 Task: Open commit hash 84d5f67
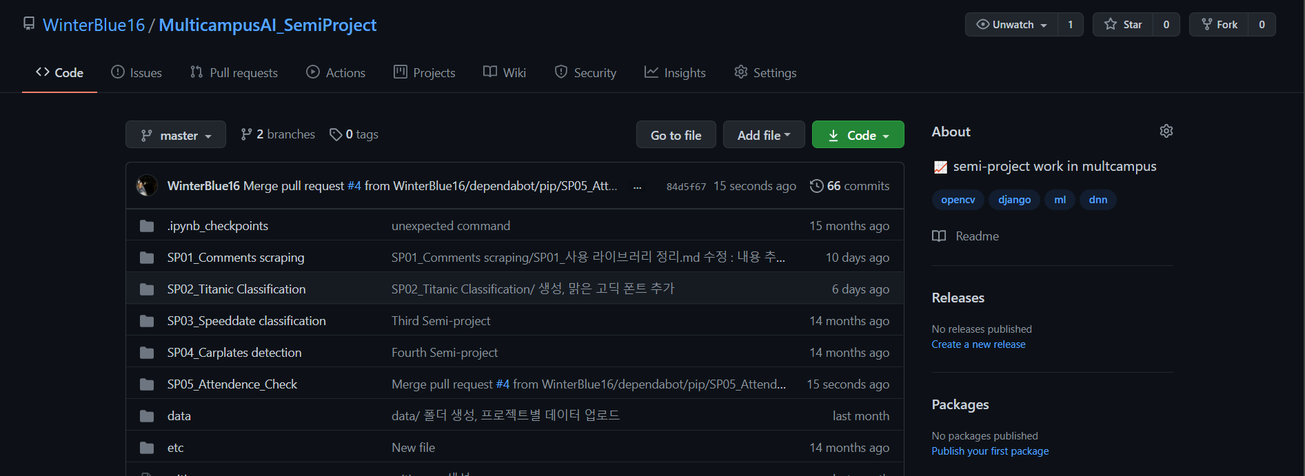pos(686,187)
